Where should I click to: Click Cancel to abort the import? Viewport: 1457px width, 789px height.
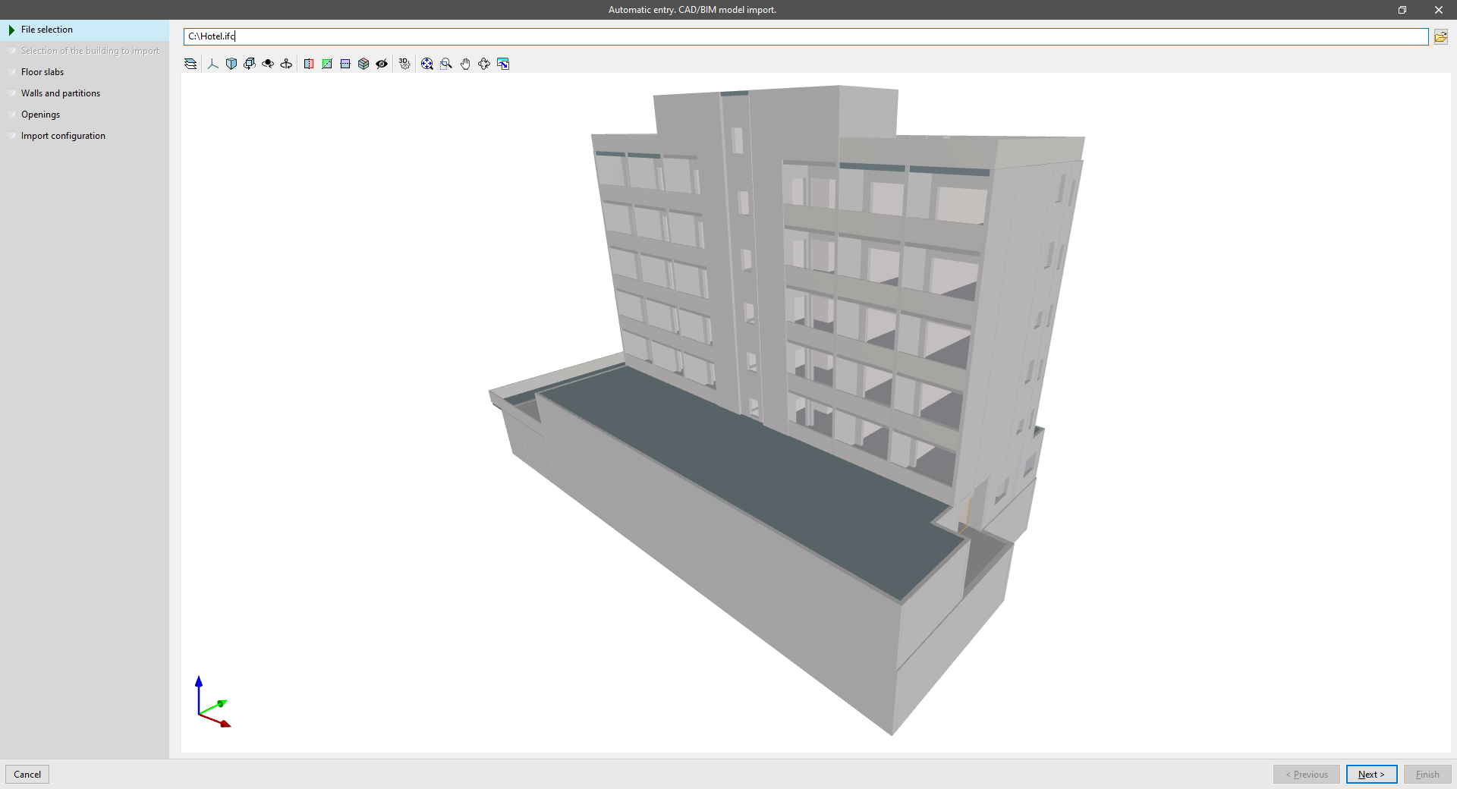click(x=27, y=775)
